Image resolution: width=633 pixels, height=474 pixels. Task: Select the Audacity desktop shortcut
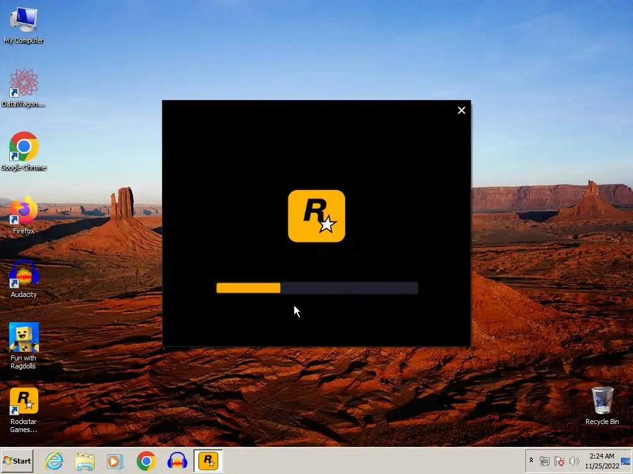[23, 278]
